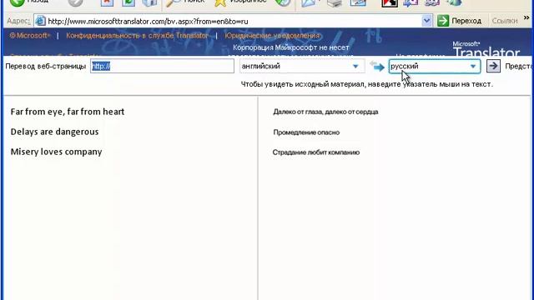Click the 'Перевод веб-страницы' label
The image size is (534, 300).
46,66
